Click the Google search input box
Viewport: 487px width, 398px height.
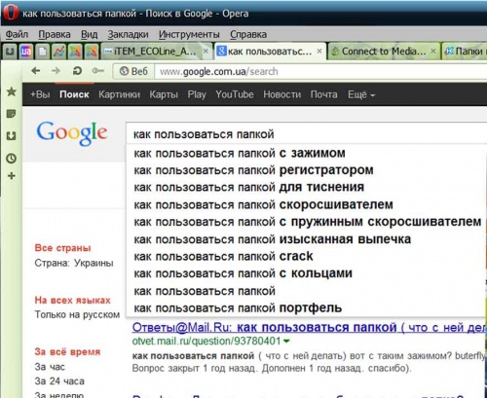coord(307,134)
